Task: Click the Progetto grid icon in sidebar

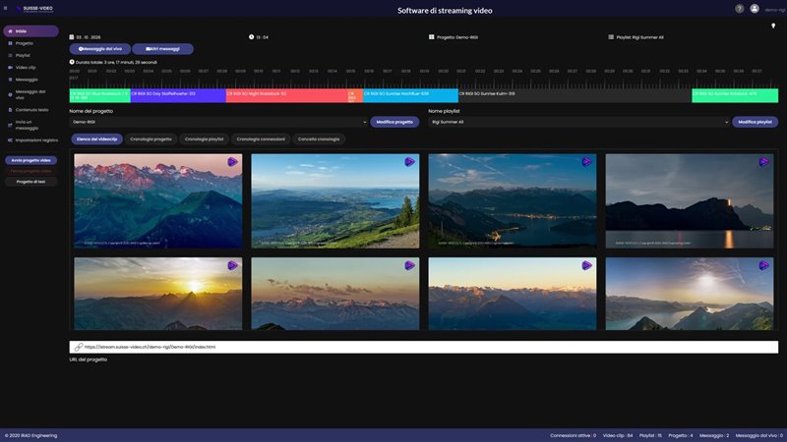Action: point(10,43)
